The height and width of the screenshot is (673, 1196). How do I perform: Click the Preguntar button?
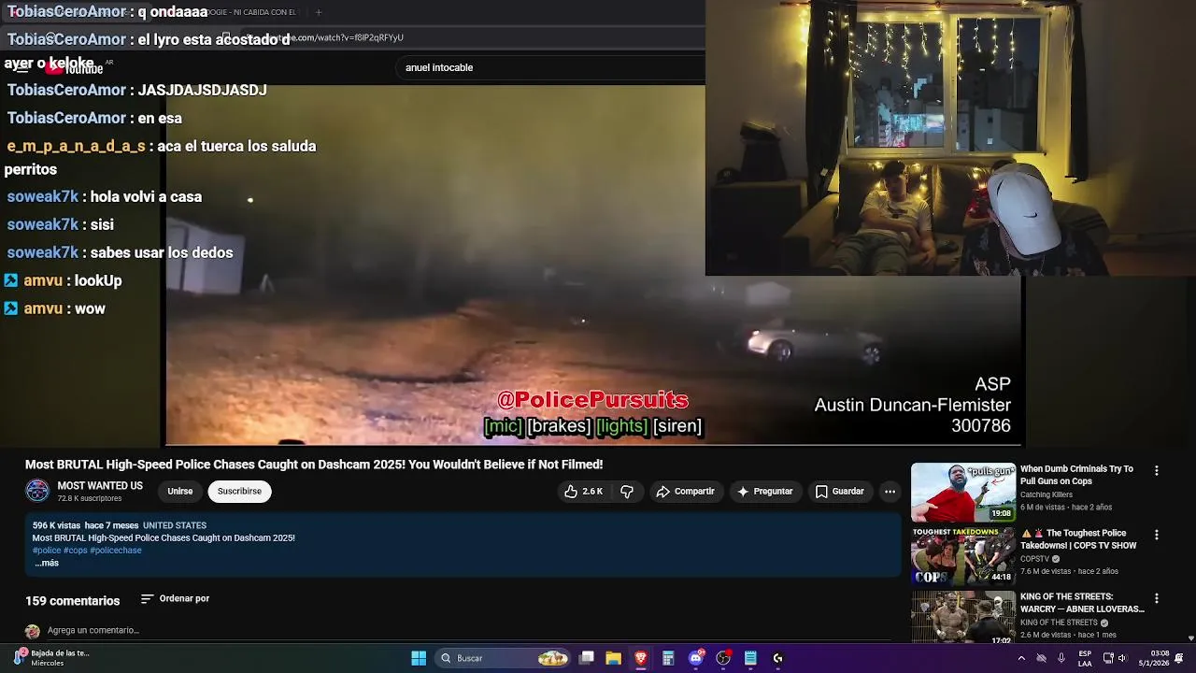[x=764, y=492]
